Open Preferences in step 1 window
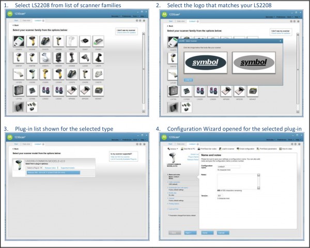Image resolution: width=310 pixels, height=248 pixels. point(127,16)
